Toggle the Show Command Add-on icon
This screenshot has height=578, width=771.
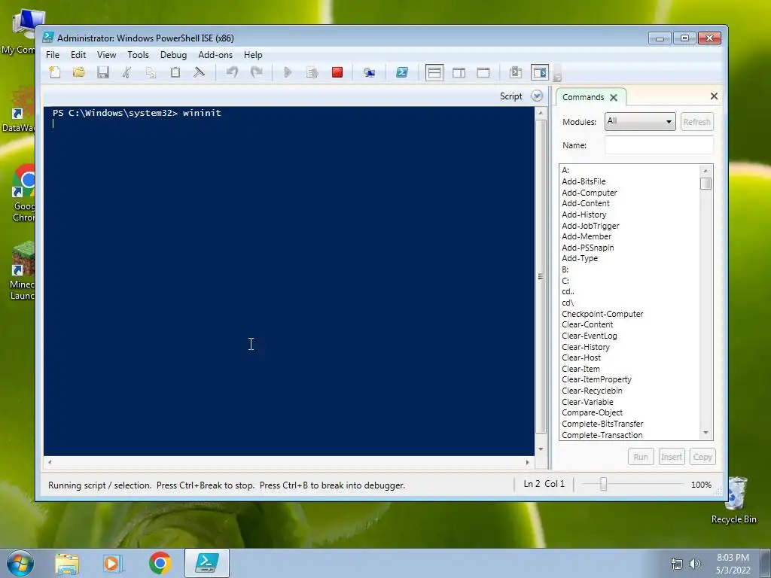pos(540,73)
